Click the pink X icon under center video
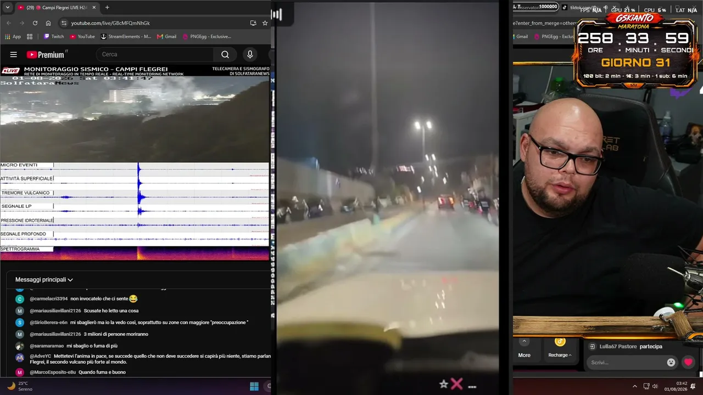This screenshot has height=395, width=703. click(x=457, y=384)
